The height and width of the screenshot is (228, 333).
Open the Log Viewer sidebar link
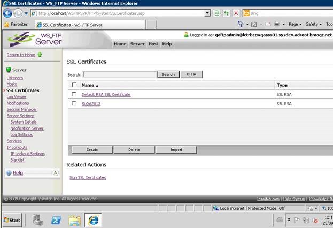17,97
